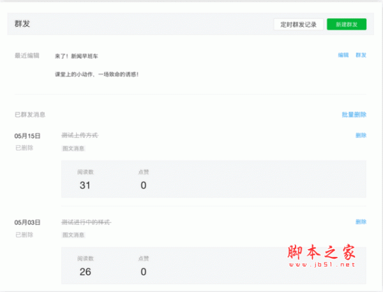This screenshot has width=383, height=292.
Task: Click 已群发消息 section label
Action: tap(30, 114)
